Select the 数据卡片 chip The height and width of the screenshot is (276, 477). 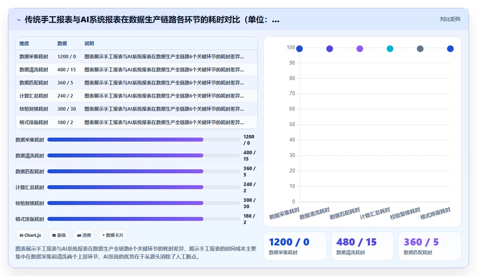[113, 235]
